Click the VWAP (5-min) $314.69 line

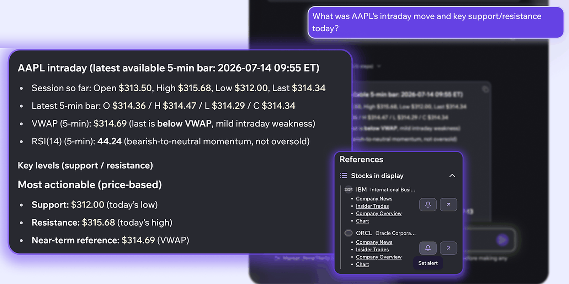click(x=174, y=124)
